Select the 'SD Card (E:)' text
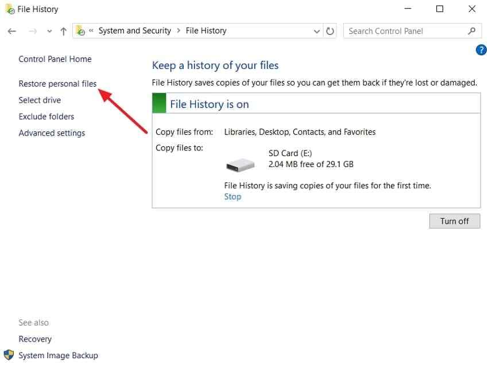The height and width of the screenshot is (372, 488). point(290,153)
